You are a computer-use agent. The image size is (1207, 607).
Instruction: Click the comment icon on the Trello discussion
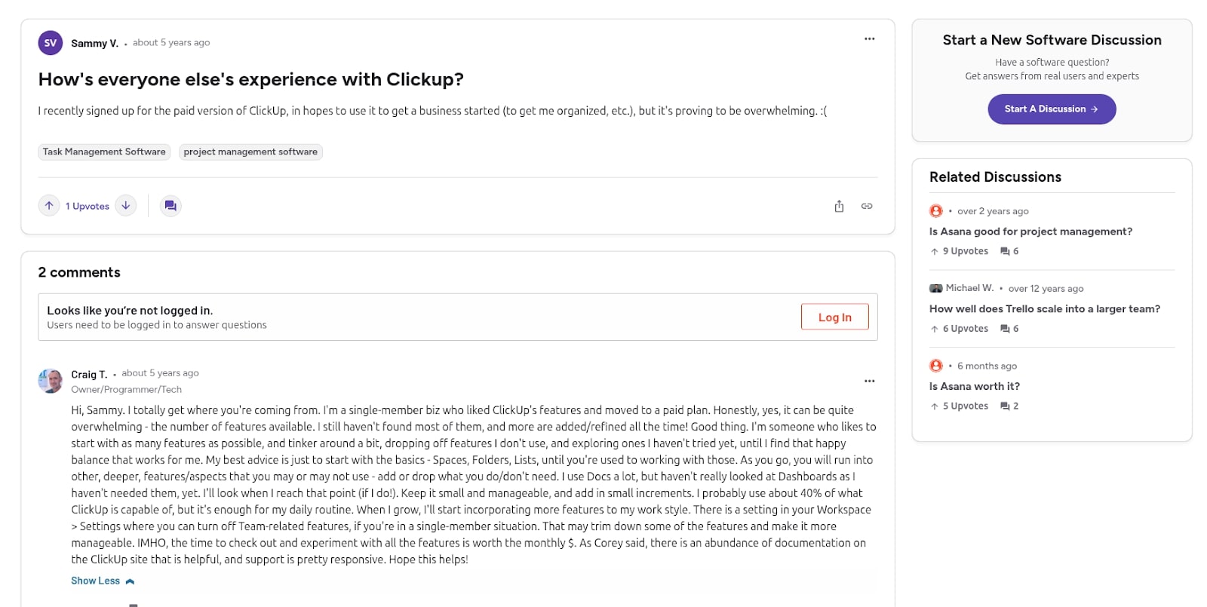tap(1004, 329)
